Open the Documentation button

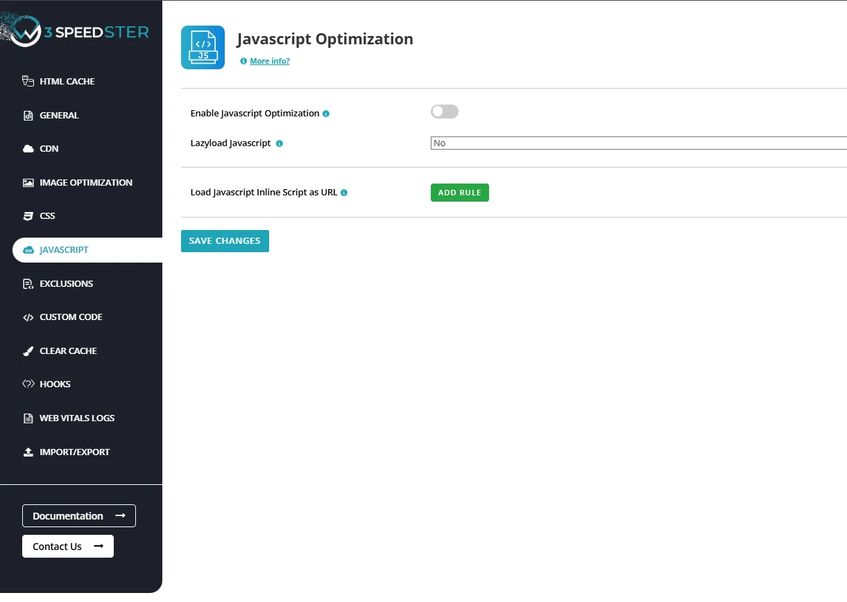click(x=78, y=516)
